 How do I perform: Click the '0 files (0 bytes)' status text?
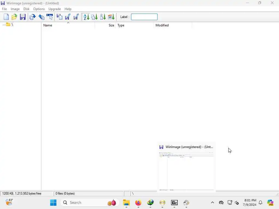(x=65, y=193)
